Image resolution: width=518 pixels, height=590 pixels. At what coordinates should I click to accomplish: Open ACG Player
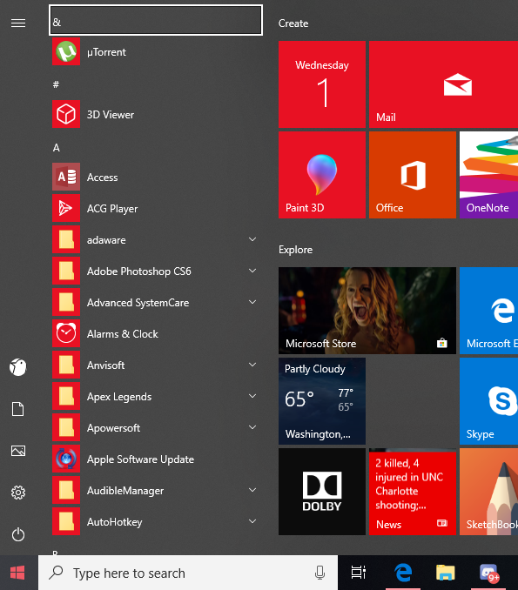(x=156, y=208)
